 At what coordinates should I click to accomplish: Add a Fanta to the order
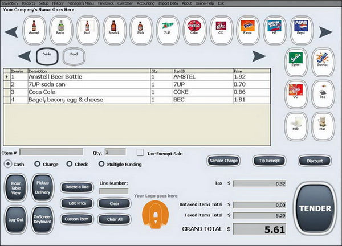248,30
